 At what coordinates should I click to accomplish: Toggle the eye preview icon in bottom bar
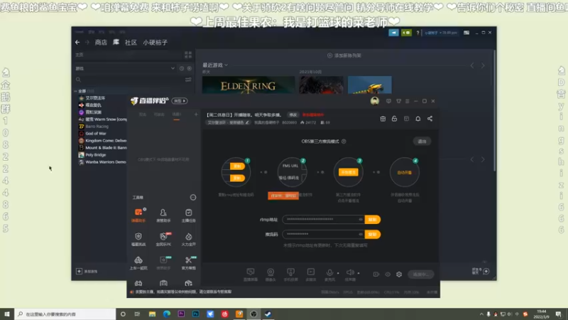[388, 274]
